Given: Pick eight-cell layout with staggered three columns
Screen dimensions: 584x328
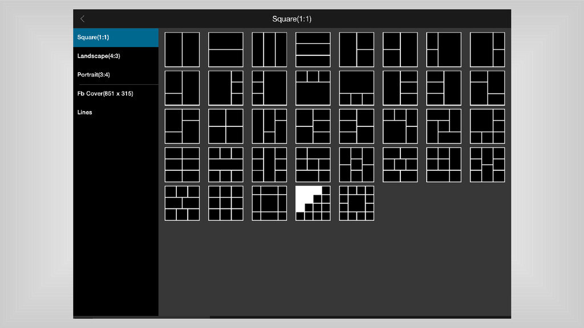Looking at the screenshot, I should point(356,165).
